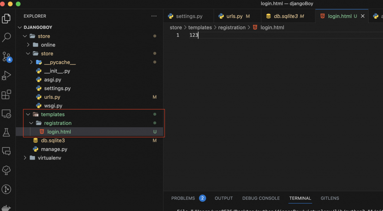383x211 pixels.
Task: Close the login.html editor tab
Action: [x=363, y=16]
